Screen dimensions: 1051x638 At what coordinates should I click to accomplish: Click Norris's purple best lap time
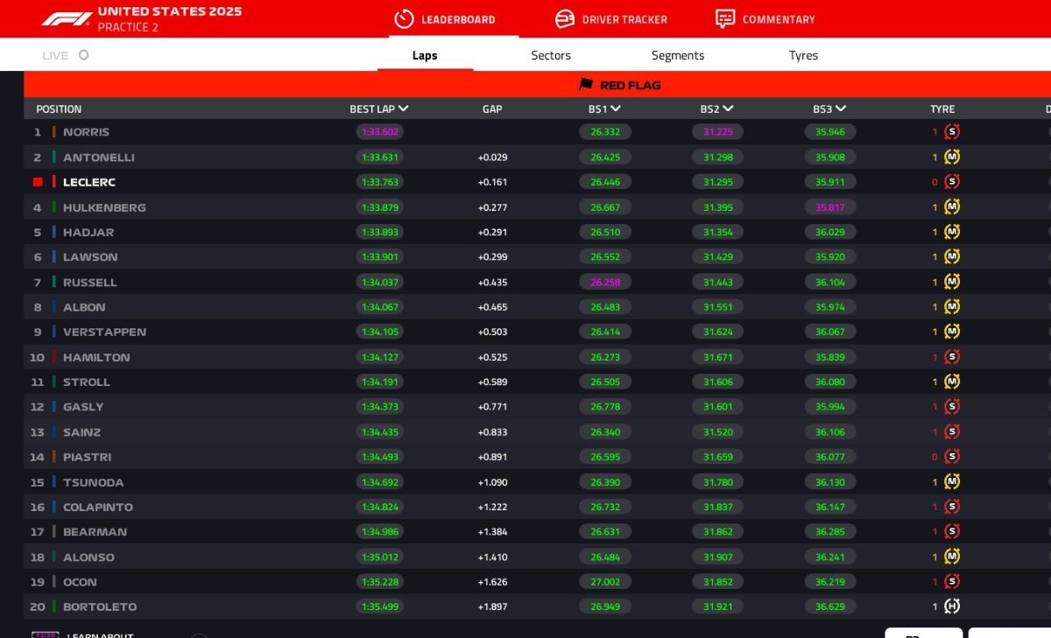coord(379,132)
